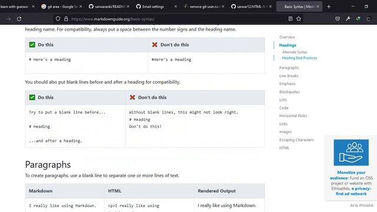Click the green extension icon in toolbar

tap(358, 19)
